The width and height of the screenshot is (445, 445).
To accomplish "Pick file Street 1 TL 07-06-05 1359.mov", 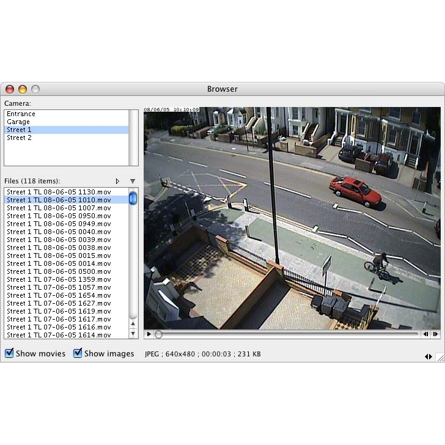I will [x=59, y=279].
